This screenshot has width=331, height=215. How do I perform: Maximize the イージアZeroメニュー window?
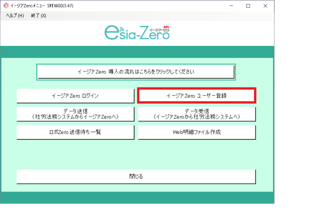pos(248,6)
